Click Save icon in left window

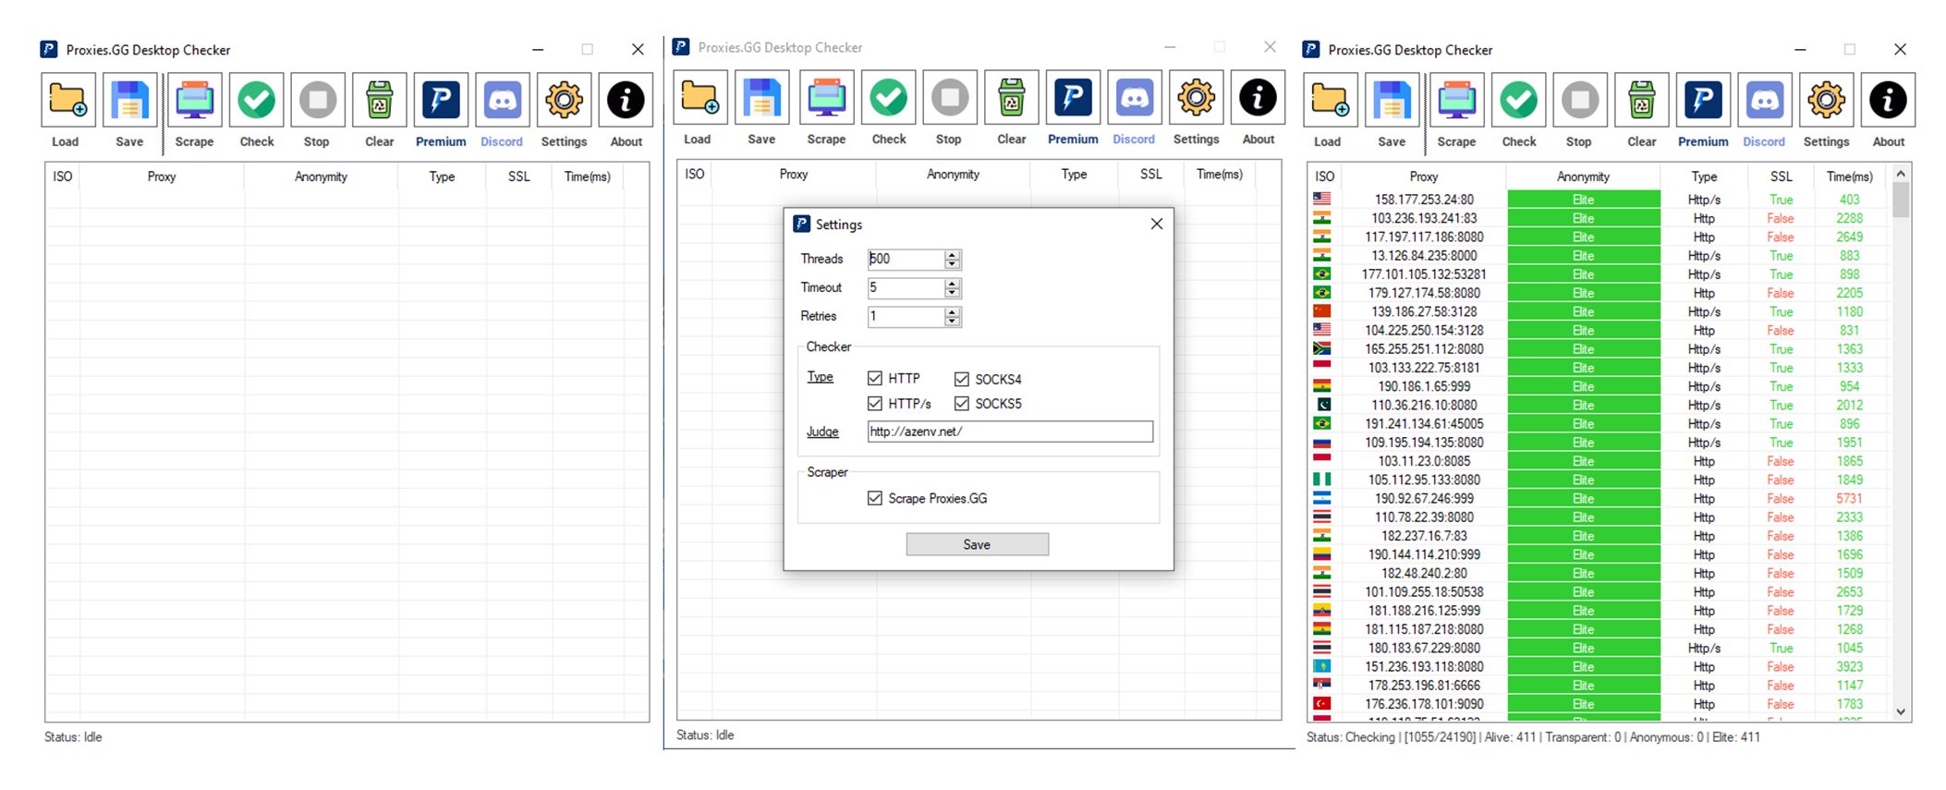(129, 100)
